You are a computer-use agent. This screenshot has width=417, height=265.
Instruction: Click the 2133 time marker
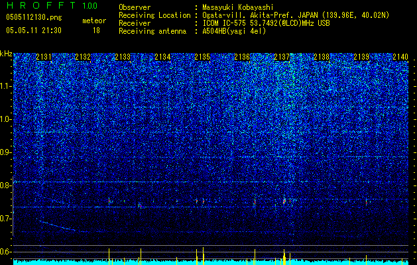pos(123,57)
